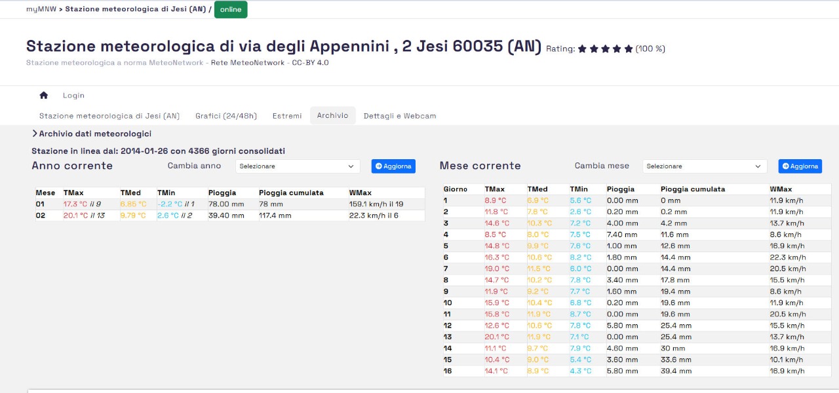Viewport: 839px width, 393px height.
Task: Switch to the Grafici (24/48h) tab
Action: [226, 116]
